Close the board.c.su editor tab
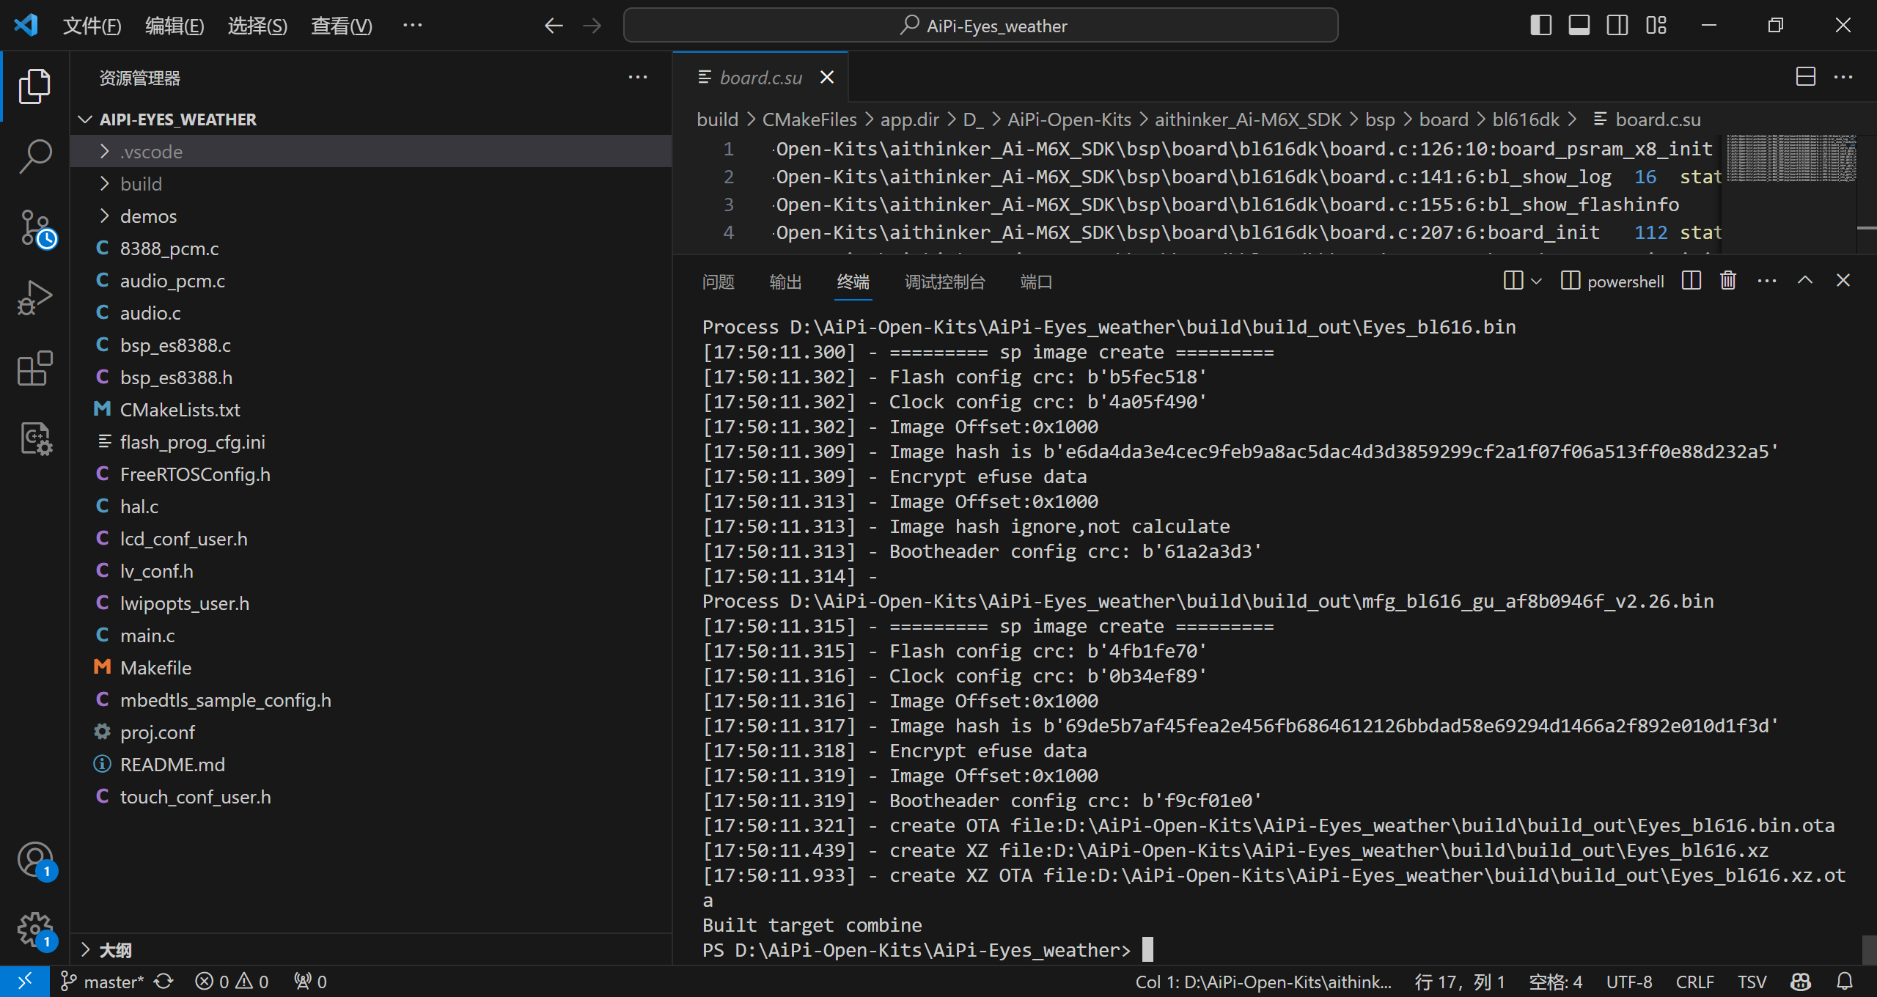The width and height of the screenshot is (1877, 997). click(x=827, y=77)
